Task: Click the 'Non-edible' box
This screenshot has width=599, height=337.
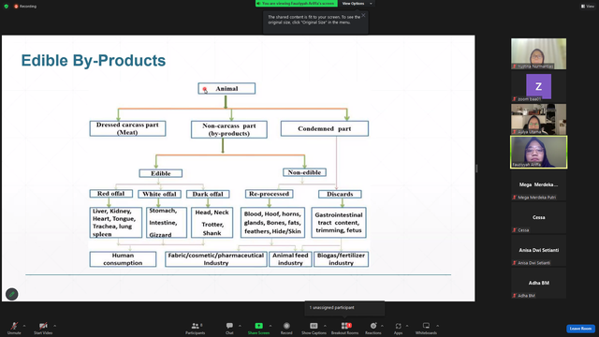Action: point(304,172)
